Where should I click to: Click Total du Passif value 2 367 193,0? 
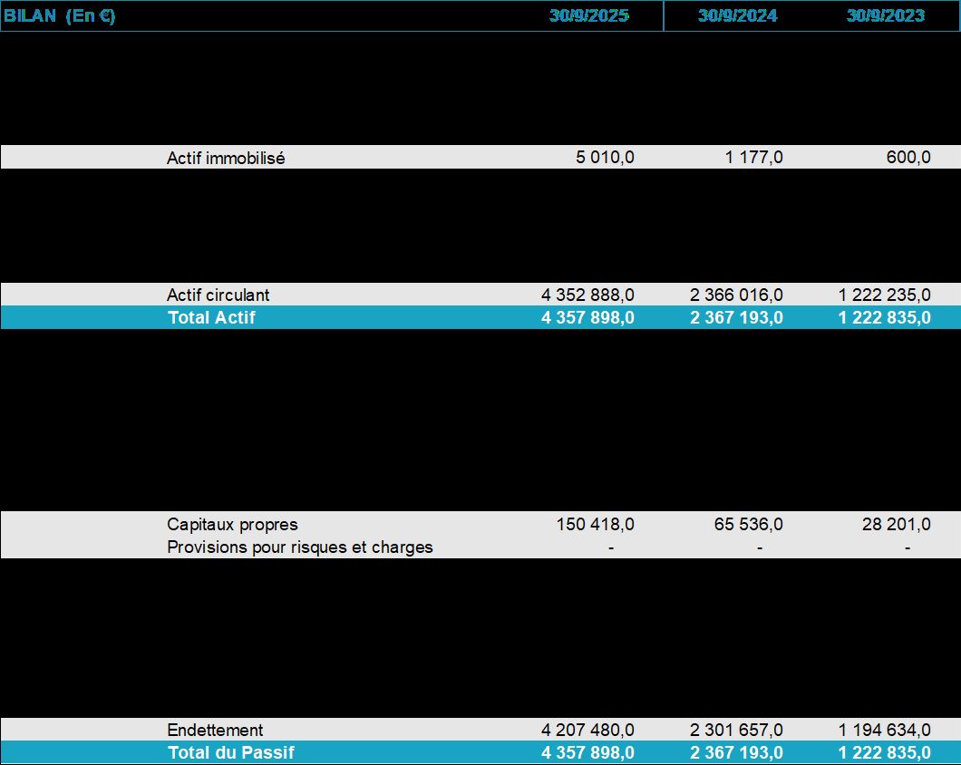tap(736, 752)
